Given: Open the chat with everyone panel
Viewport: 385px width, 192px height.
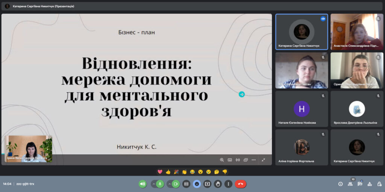Looking at the screenshot, I should click(360, 184).
